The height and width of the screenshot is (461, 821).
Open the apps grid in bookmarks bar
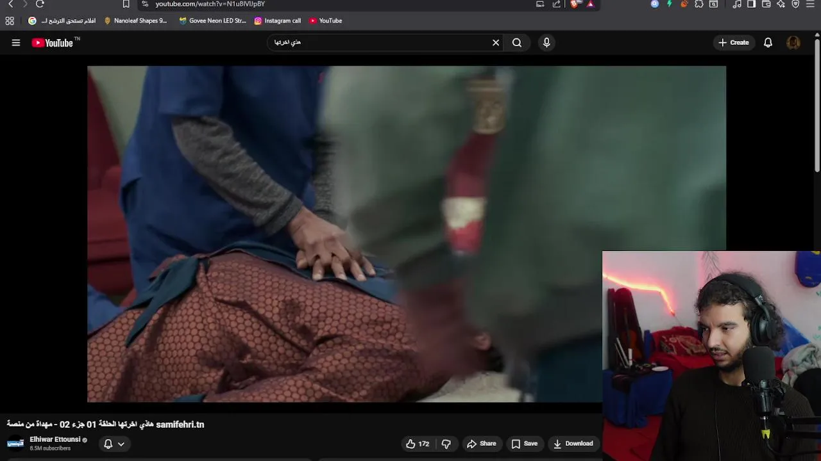pos(10,20)
